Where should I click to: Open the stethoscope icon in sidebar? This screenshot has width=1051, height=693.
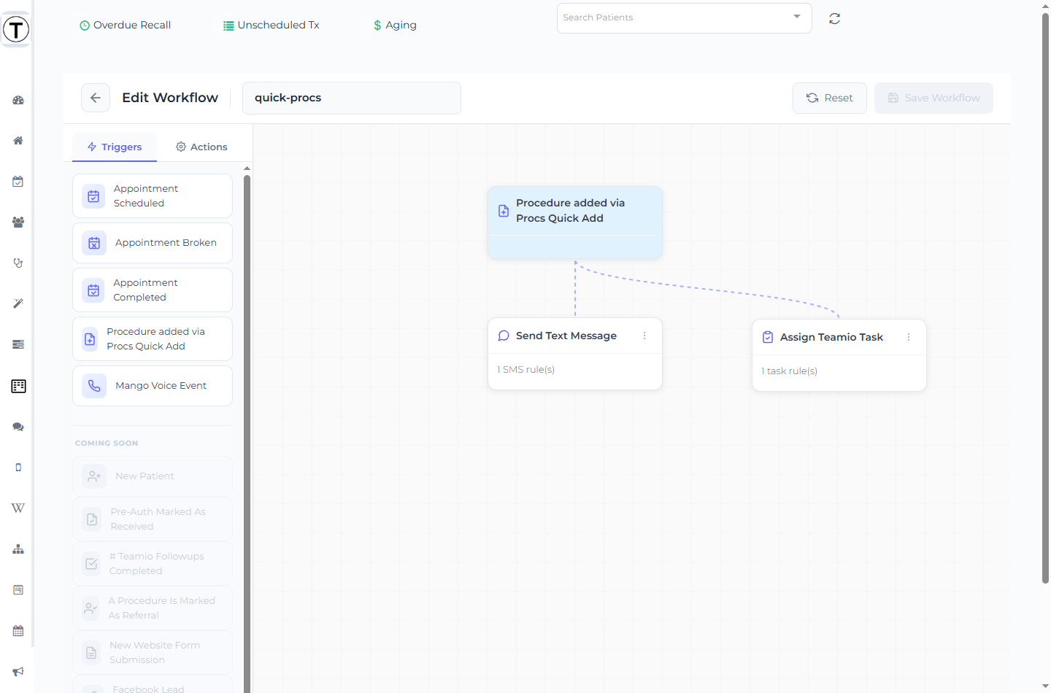coord(18,263)
